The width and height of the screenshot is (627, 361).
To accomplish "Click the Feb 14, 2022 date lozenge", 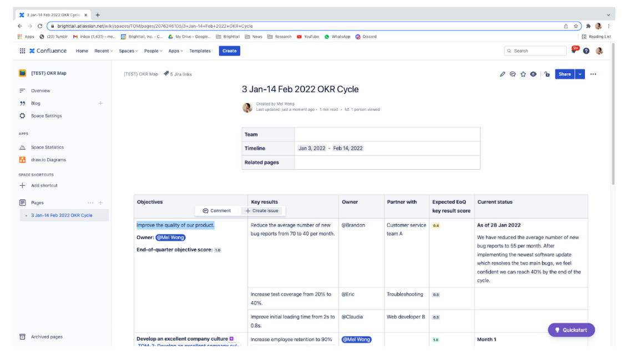I will tap(348, 148).
